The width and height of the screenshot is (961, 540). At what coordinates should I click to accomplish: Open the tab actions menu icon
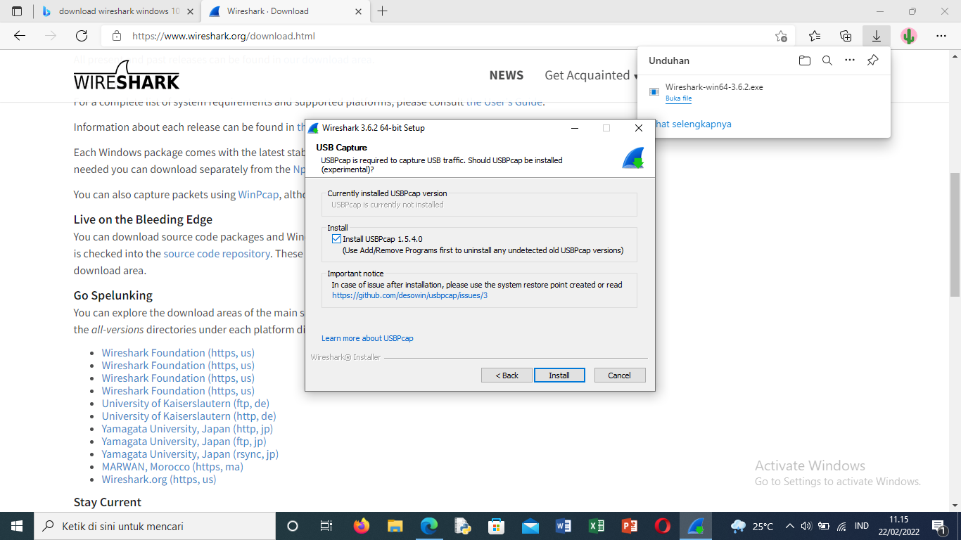click(x=17, y=11)
